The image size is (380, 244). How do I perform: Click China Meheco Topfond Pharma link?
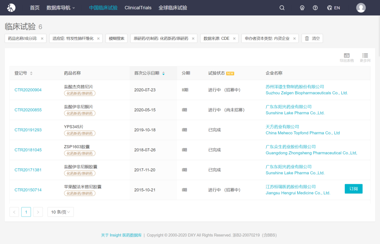[x=303, y=133]
